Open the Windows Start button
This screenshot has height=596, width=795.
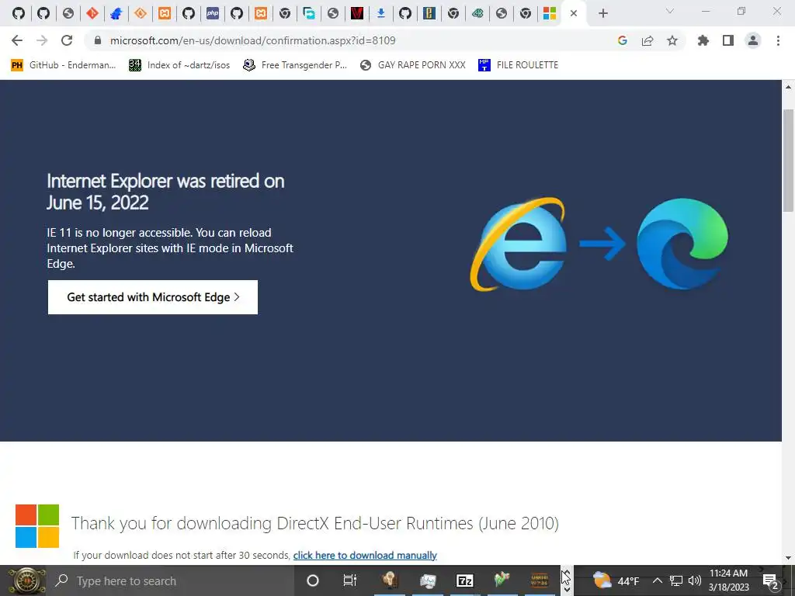click(x=26, y=580)
